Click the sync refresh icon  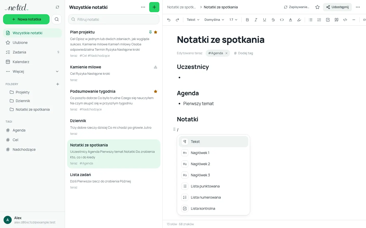[57, 7]
